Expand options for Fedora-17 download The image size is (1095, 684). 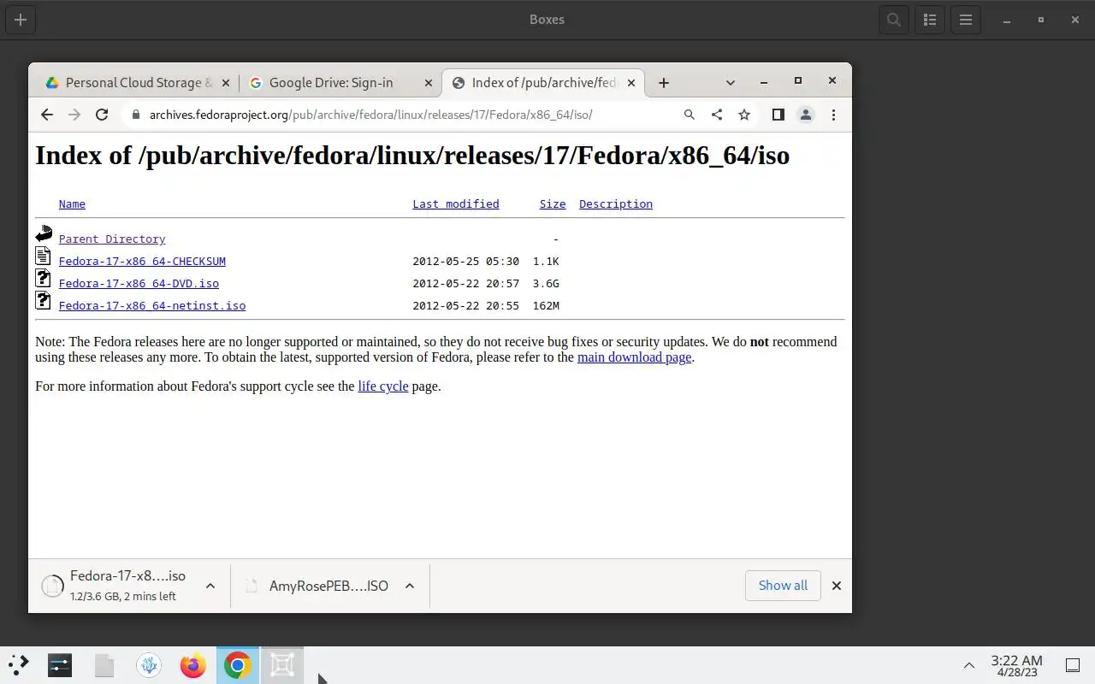point(210,586)
